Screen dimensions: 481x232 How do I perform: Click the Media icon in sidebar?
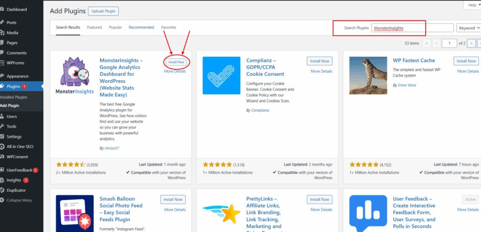[2, 33]
